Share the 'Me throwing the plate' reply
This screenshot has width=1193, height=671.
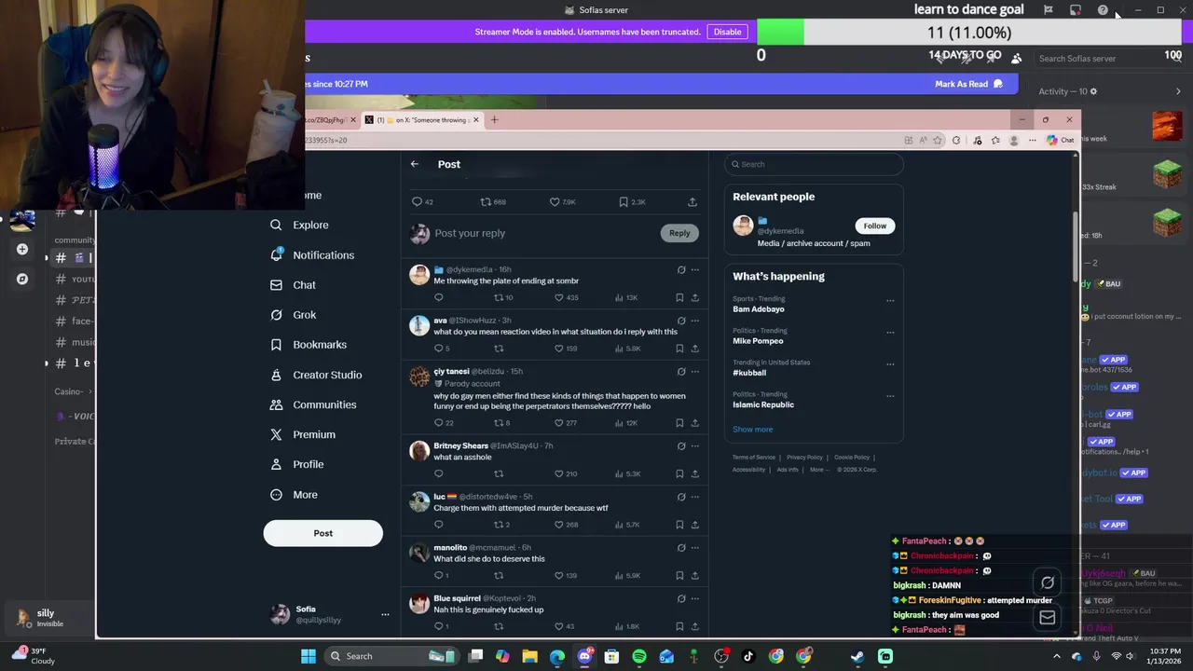coord(694,297)
